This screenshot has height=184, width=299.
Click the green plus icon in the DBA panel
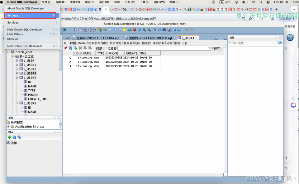[9, 137]
